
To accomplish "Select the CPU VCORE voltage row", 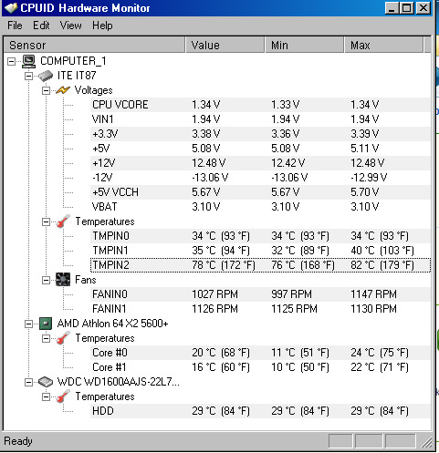I will [260, 105].
